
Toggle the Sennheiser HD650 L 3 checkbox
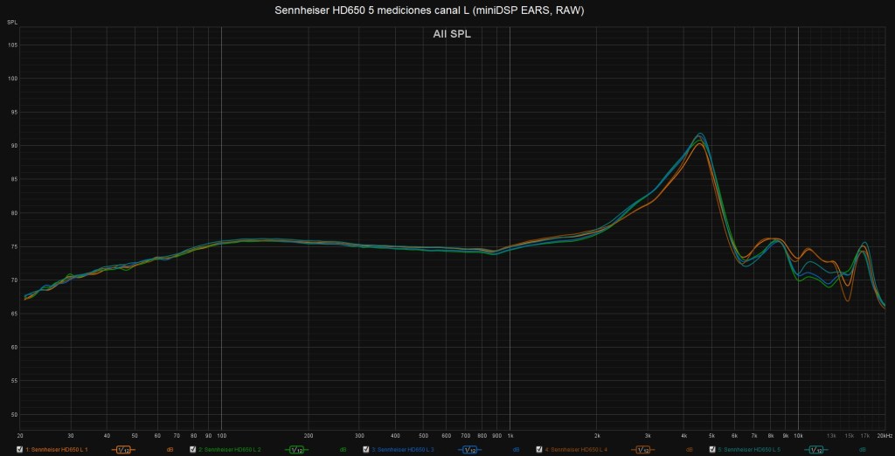(365, 450)
